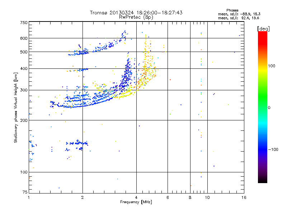
Task: Click the height axis tick "600"
Action: (x=24, y=38)
